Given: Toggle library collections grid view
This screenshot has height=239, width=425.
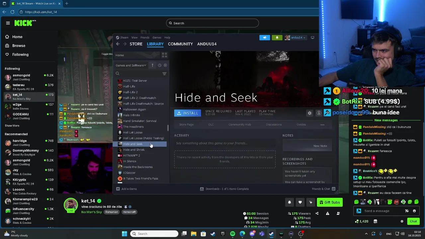Looking at the screenshot, I should [164, 55].
